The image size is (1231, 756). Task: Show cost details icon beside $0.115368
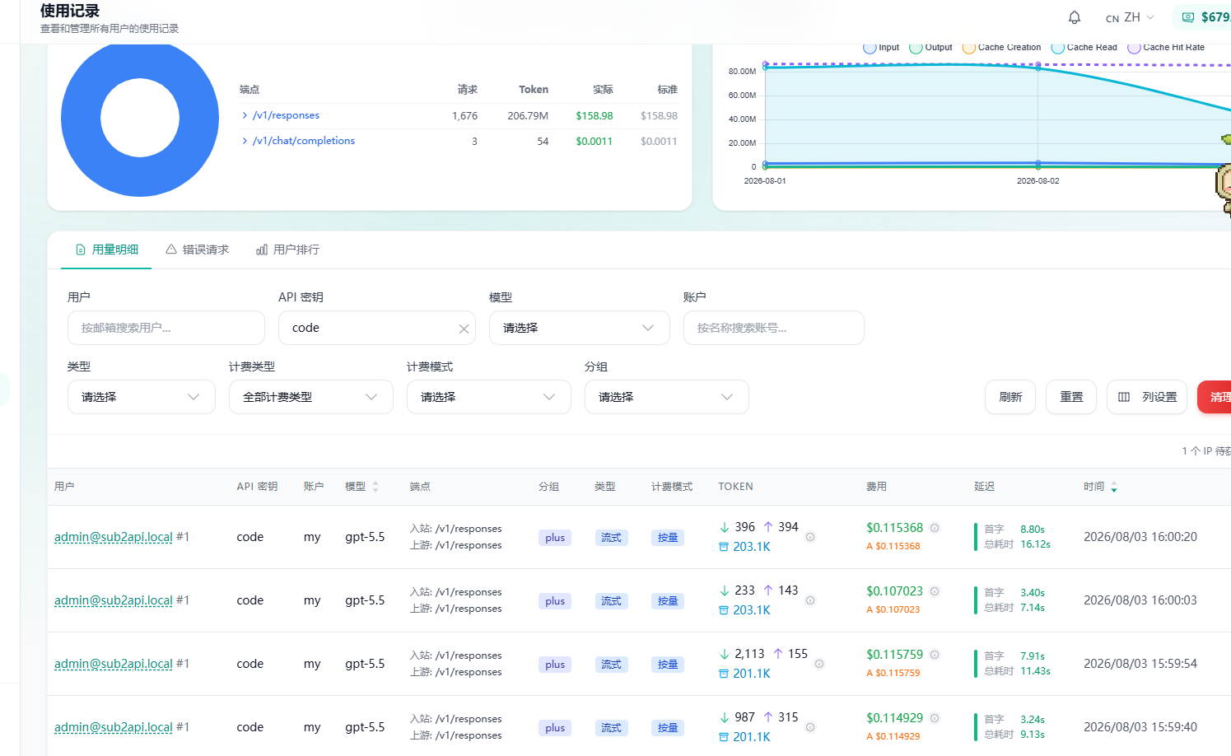click(x=935, y=528)
